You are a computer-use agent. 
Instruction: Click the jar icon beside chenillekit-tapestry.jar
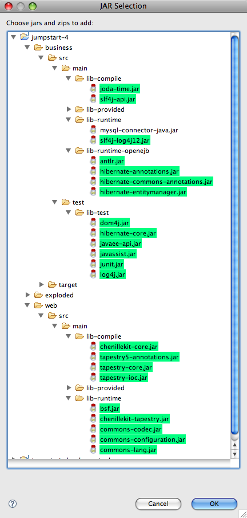point(93,419)
